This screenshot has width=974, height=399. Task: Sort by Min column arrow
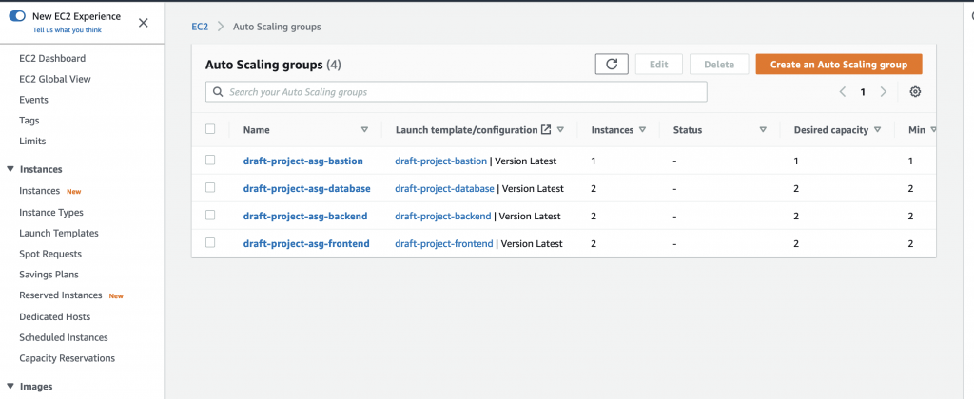pyautogui.click(x=933, y=130)
